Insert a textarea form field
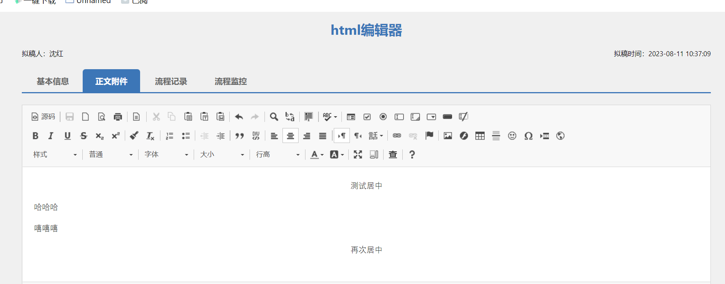Viewport: 725px width, 284px height. (415, 117)
